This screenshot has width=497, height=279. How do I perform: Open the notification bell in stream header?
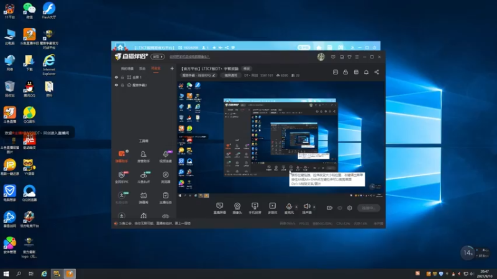pyautogui.click(x=366, y=72)
